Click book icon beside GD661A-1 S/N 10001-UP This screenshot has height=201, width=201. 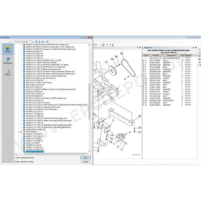24,56
